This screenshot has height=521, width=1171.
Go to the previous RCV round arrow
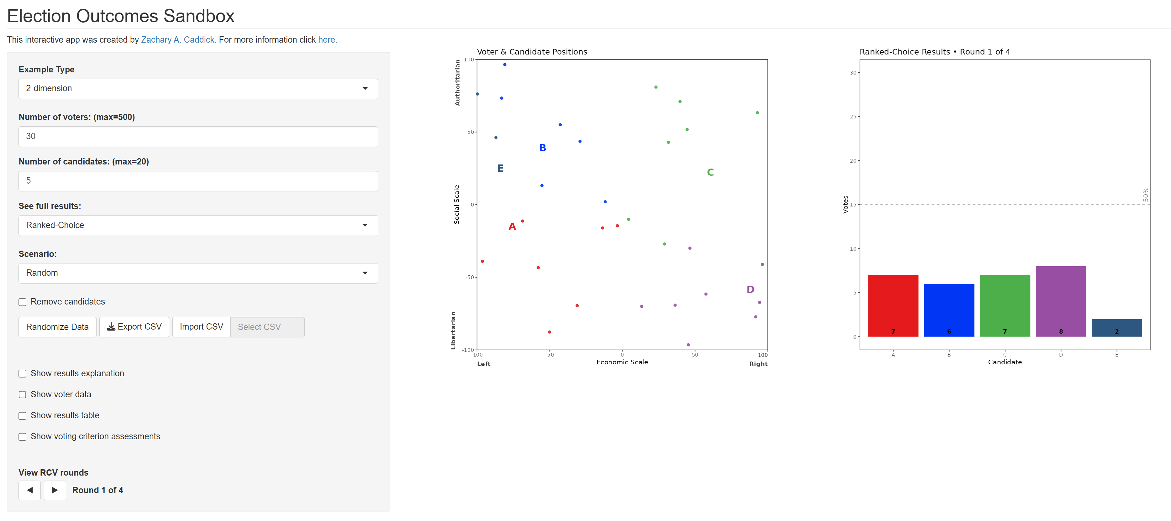(29, 490)
